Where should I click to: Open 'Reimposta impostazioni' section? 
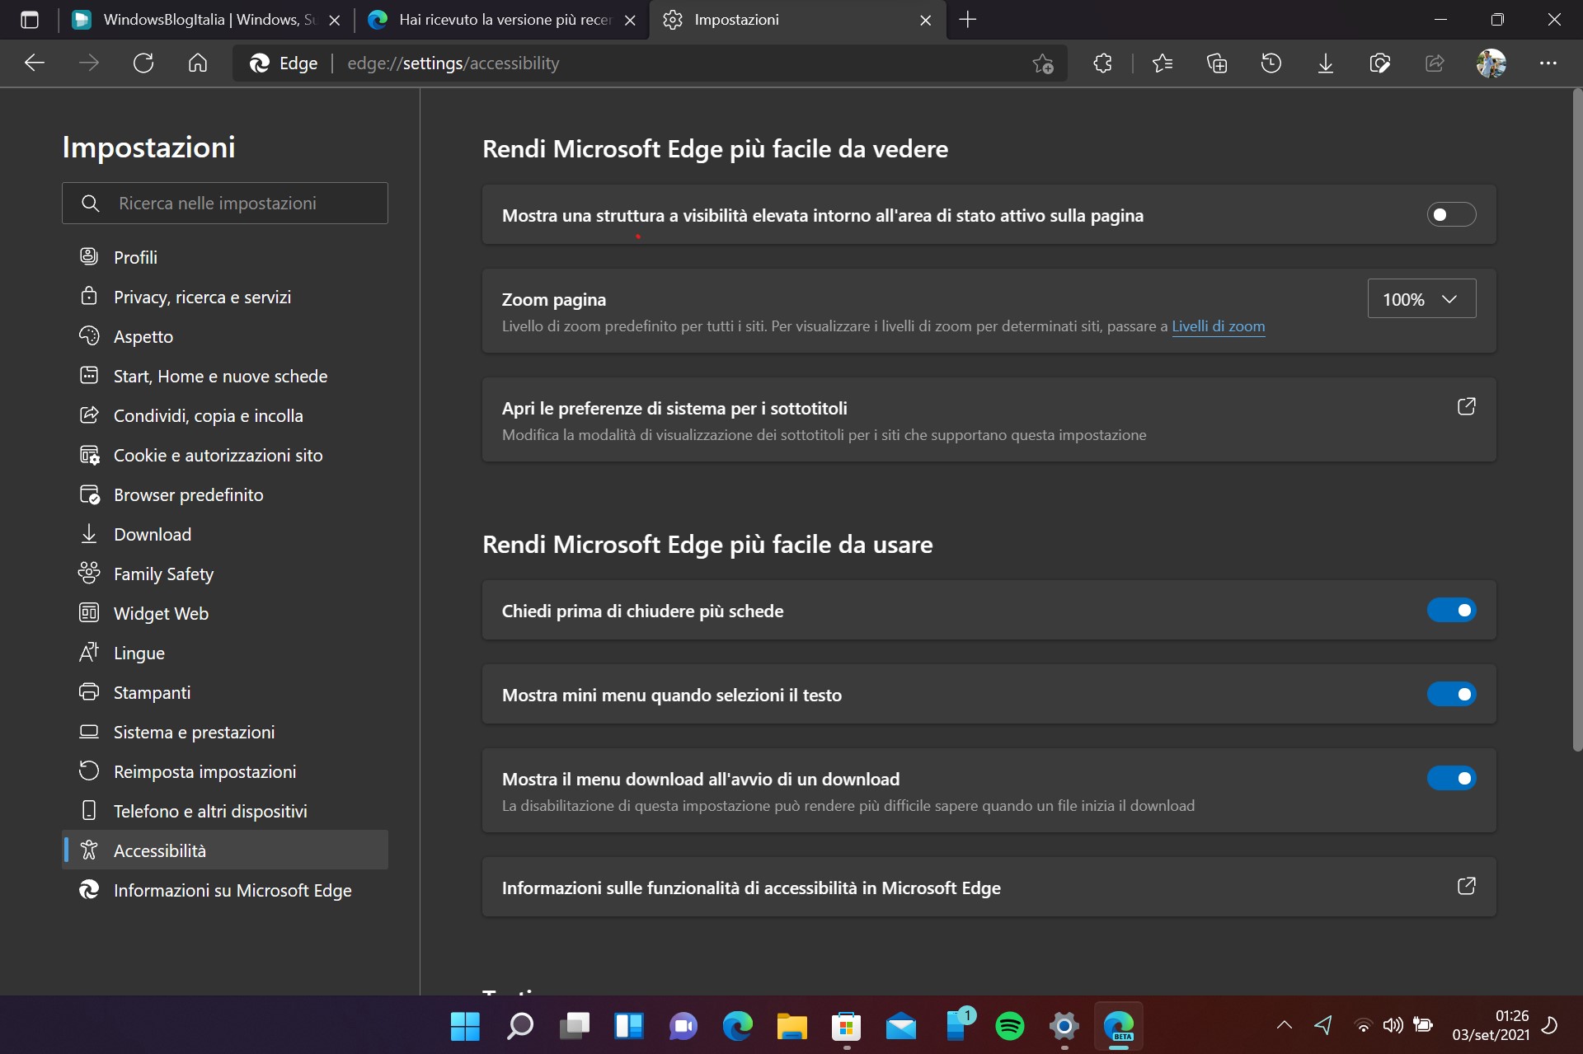pos(225,771)
